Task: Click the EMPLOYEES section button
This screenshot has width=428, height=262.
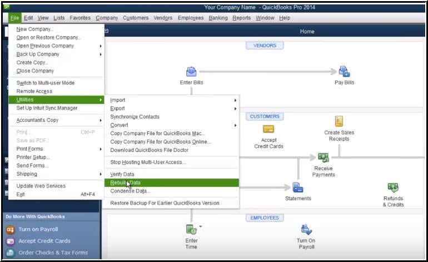Action: click(x=265, y=218)
